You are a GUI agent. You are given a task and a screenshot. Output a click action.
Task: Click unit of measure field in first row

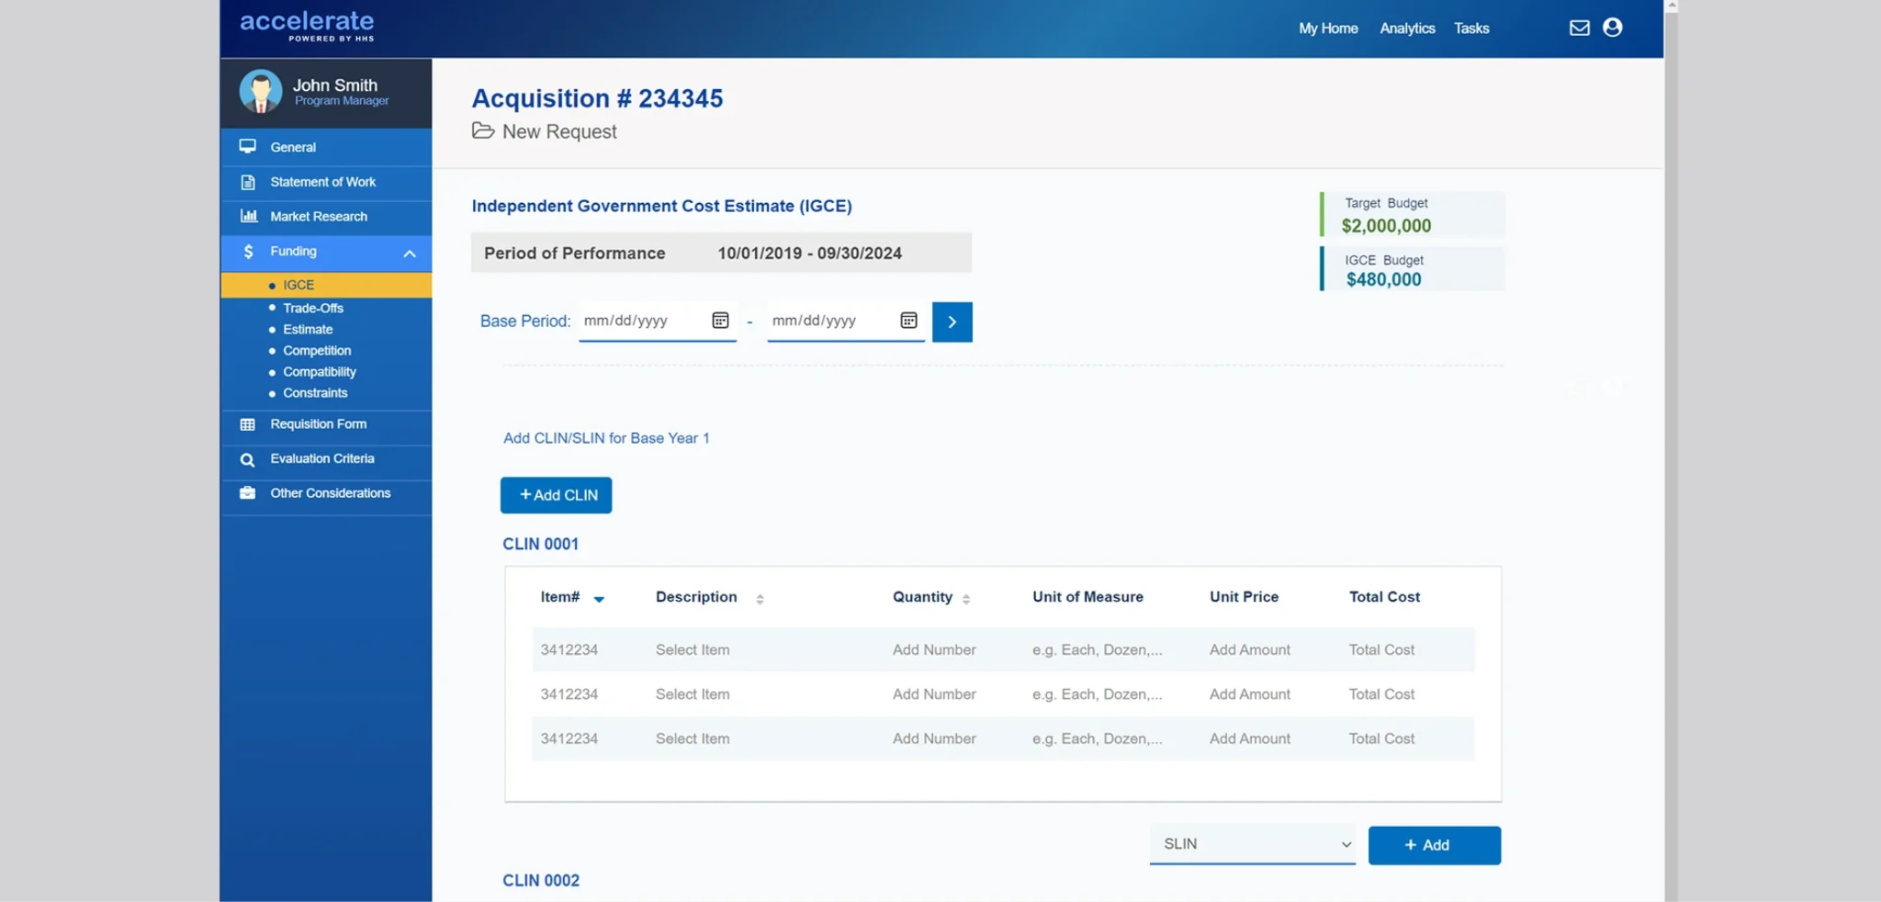1098,649
